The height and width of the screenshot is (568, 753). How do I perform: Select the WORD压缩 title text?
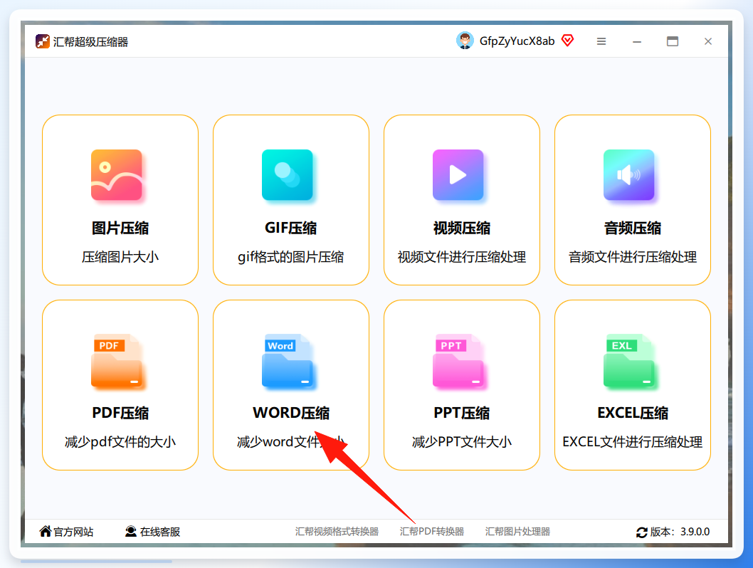click(x=291, y=413)
